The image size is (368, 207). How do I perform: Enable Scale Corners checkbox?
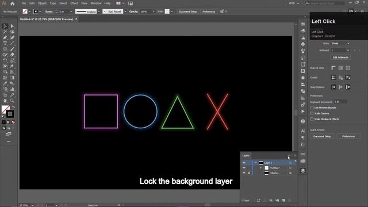312,113
